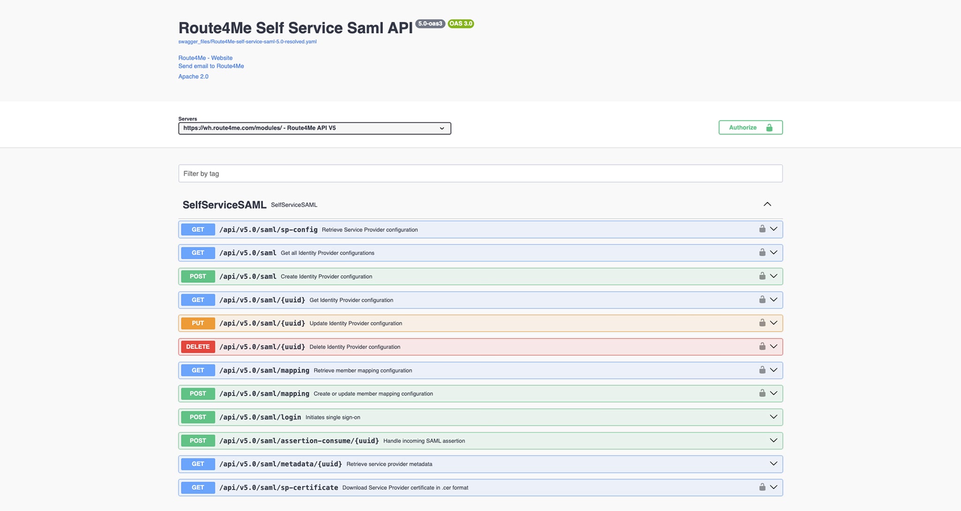The width and height of the screenshot is (961, 511).
Task: Click 'Initiates single sign-on' description
Action: 333,417
